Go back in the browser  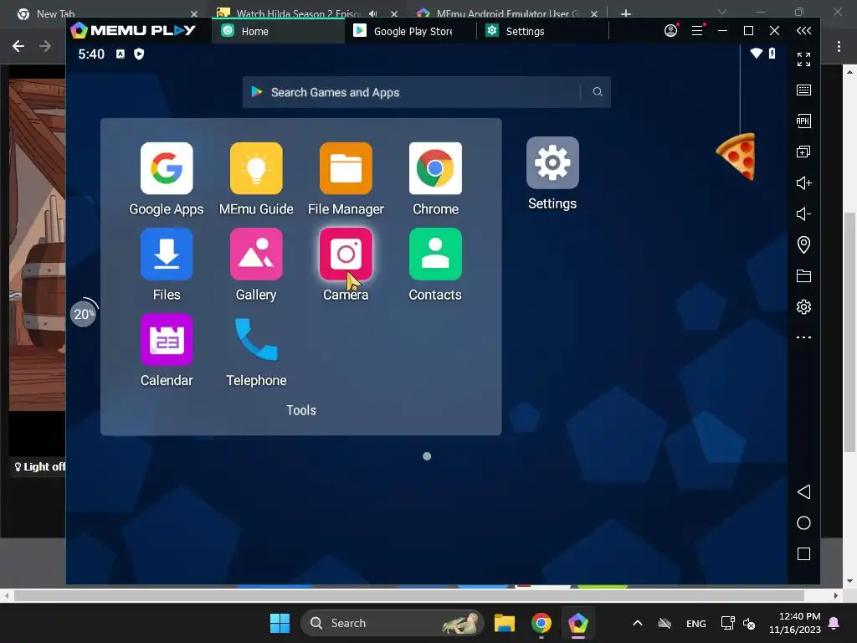click(x=18, y=47)
